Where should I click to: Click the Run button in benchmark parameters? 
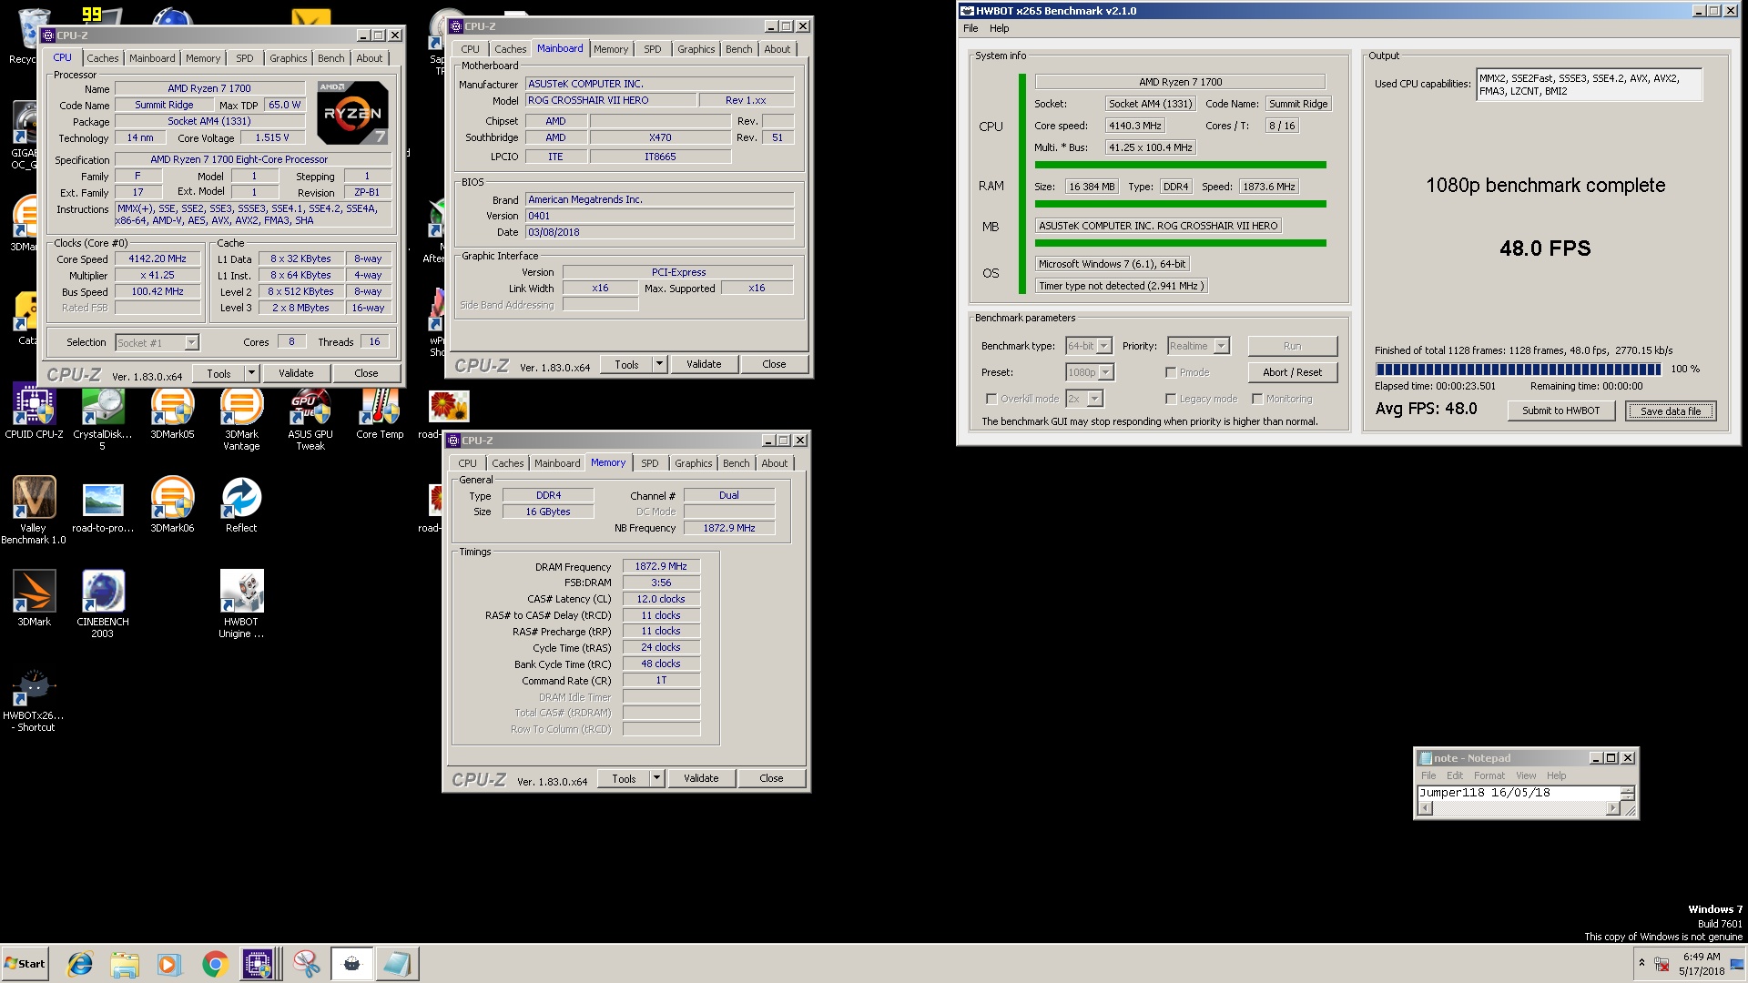coord(1292,346)
